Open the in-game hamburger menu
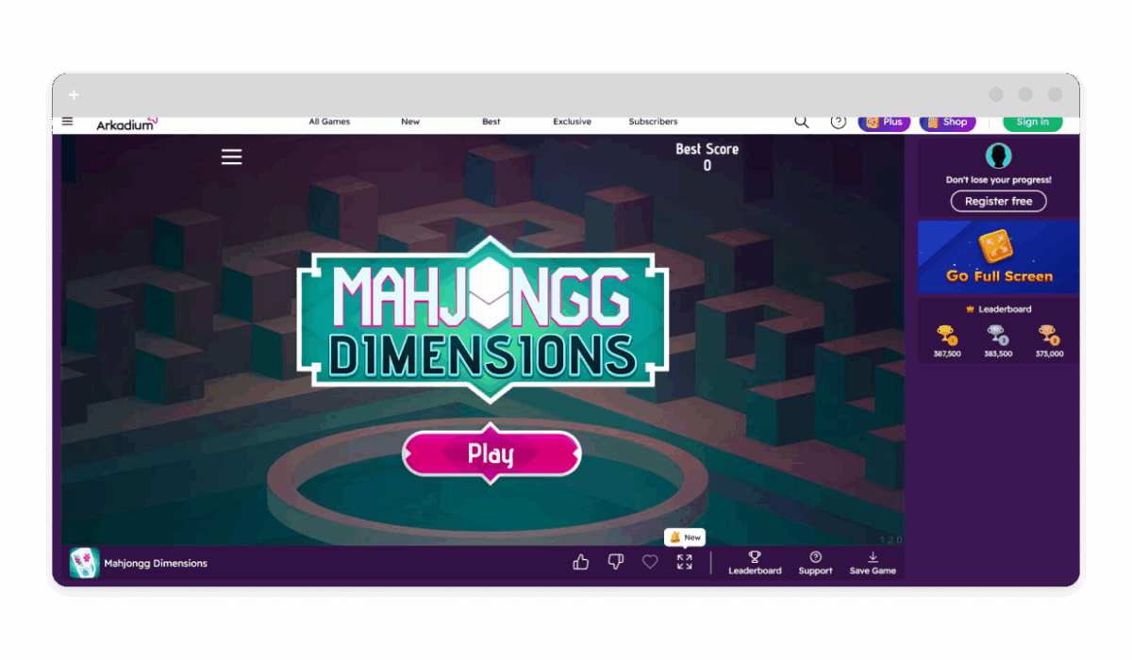 pos(231,157)
